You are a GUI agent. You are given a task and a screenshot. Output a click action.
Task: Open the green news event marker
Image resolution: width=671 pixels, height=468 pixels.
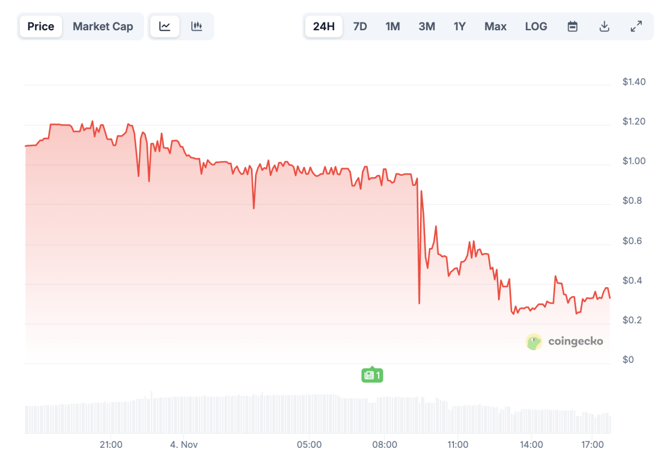372,375
